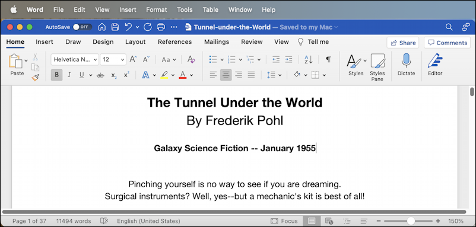
Task: Open the three-dots more commands menu
Action: pos(174,27)
